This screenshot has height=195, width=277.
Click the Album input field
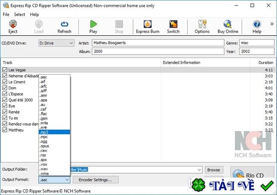(158, 52)
